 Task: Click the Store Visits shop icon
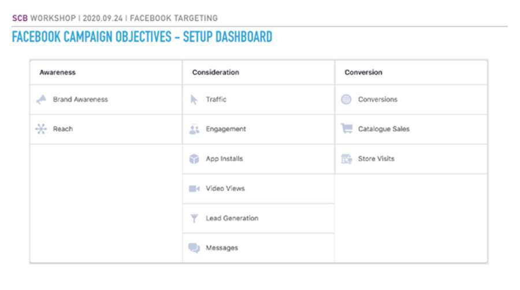[347, 159]
